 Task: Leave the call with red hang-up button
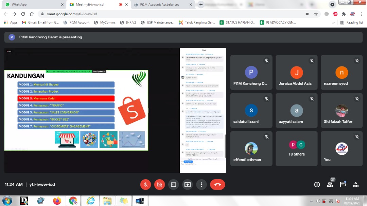pyautogui.click(x=217, y=185)
